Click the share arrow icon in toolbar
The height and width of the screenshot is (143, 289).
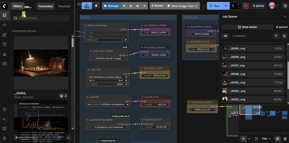pyautogui.click(x=144, y=6)
